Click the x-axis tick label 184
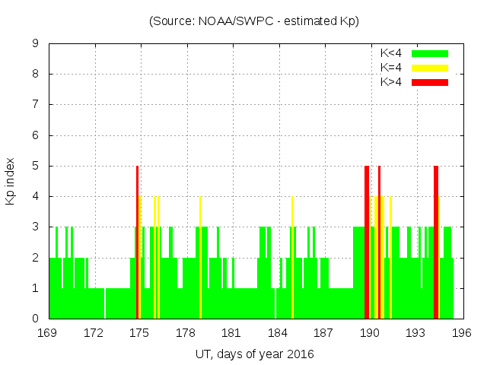Image resolution: width=487 pixels, height=365 pixels. pyautogui.click(x=278, y=333)
